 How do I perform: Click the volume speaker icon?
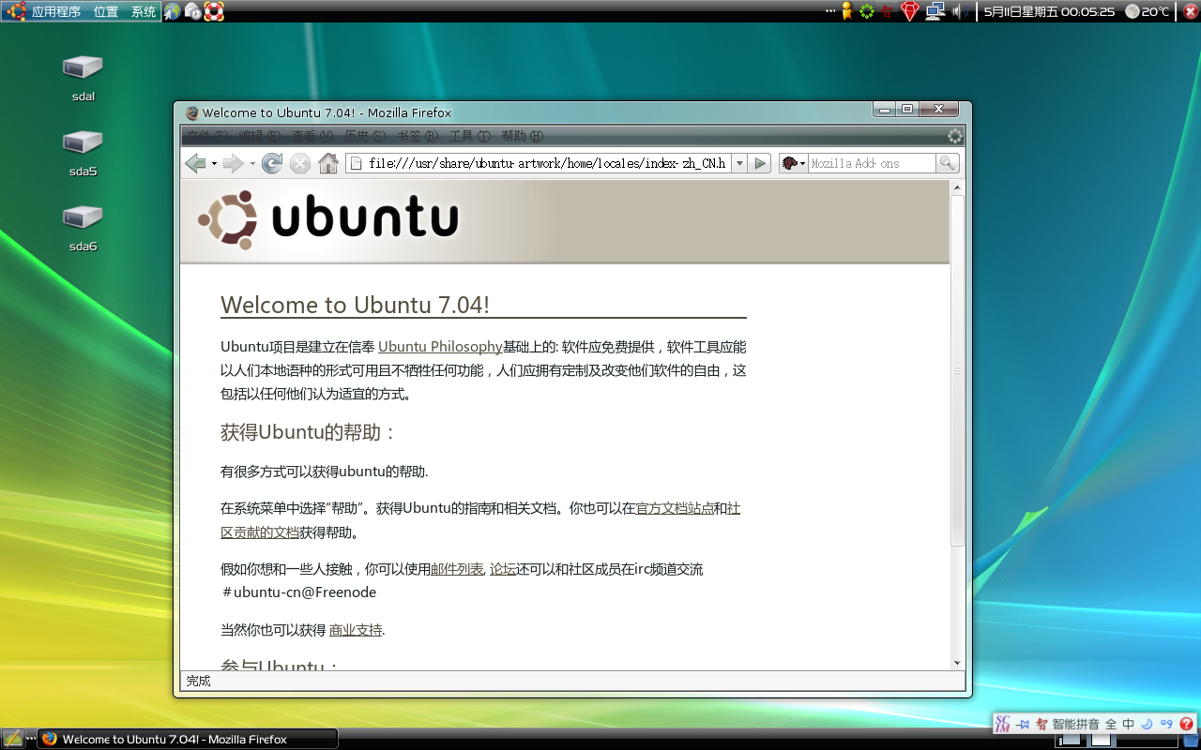(x=960, y=11)
